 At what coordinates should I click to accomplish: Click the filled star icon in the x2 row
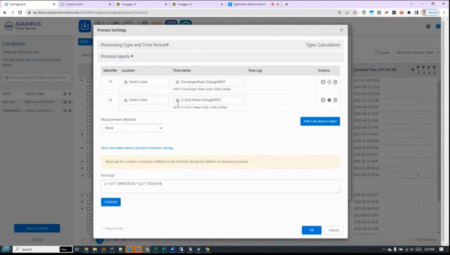(329, 100)
